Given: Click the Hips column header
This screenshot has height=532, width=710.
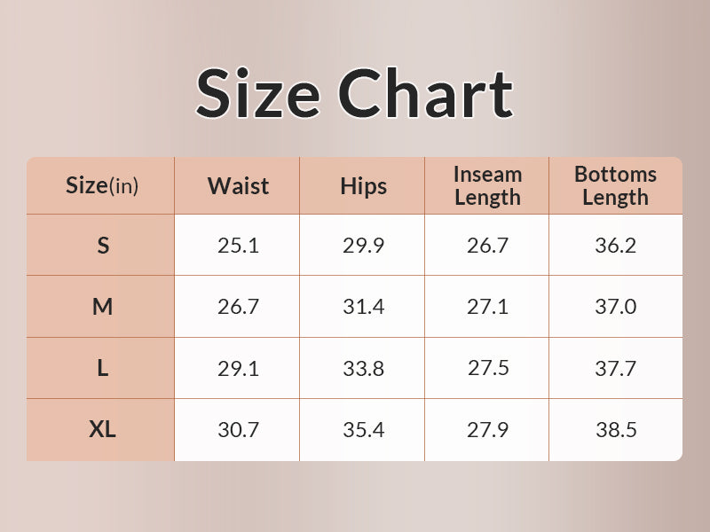Looking at the screenshot, I should click(363, 186).
